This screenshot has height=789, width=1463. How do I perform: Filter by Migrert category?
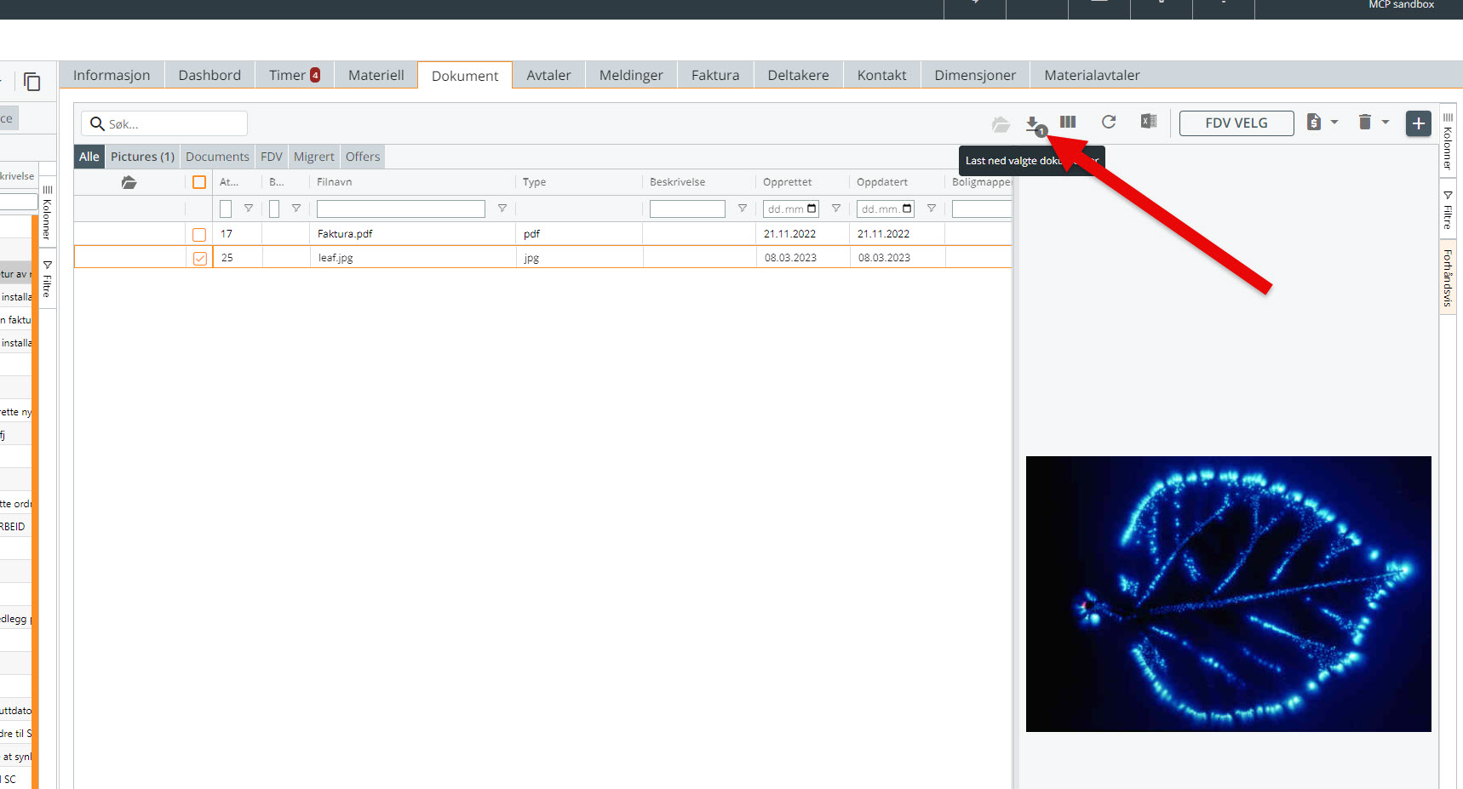coord(314,157)
